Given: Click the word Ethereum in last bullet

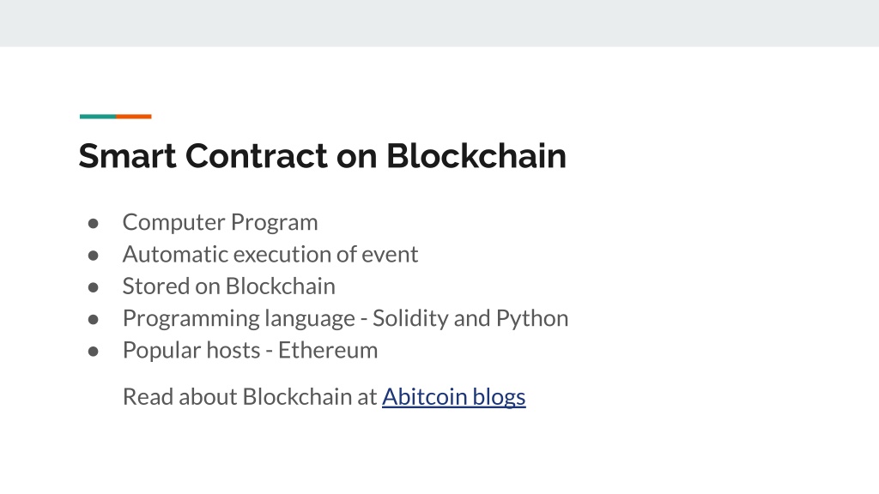Looking at the screenshot, I should [x=328, y=350].
